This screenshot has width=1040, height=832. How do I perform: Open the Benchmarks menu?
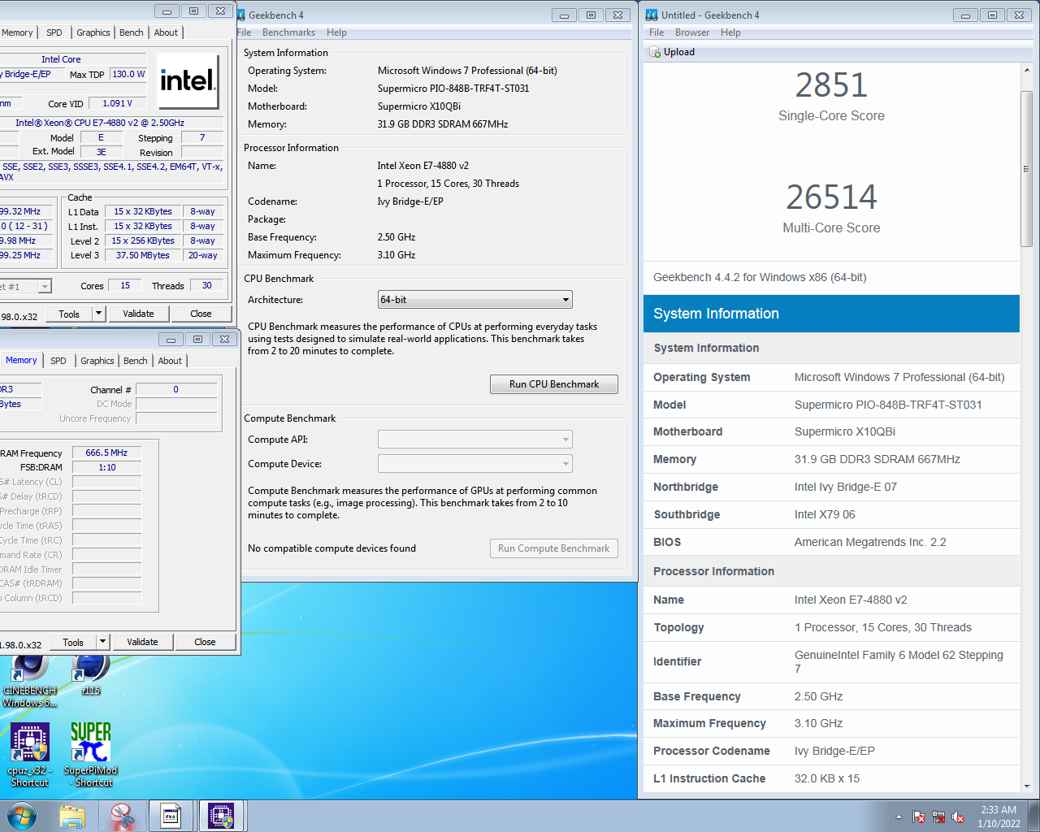click(288, 32)
